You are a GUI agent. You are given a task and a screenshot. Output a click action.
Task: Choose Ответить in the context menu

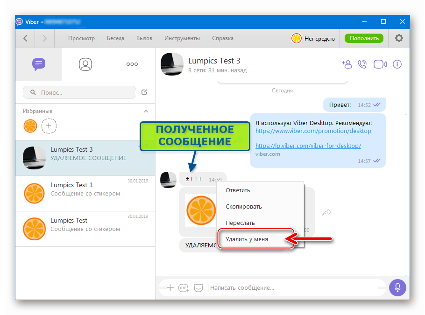[261, 190]
